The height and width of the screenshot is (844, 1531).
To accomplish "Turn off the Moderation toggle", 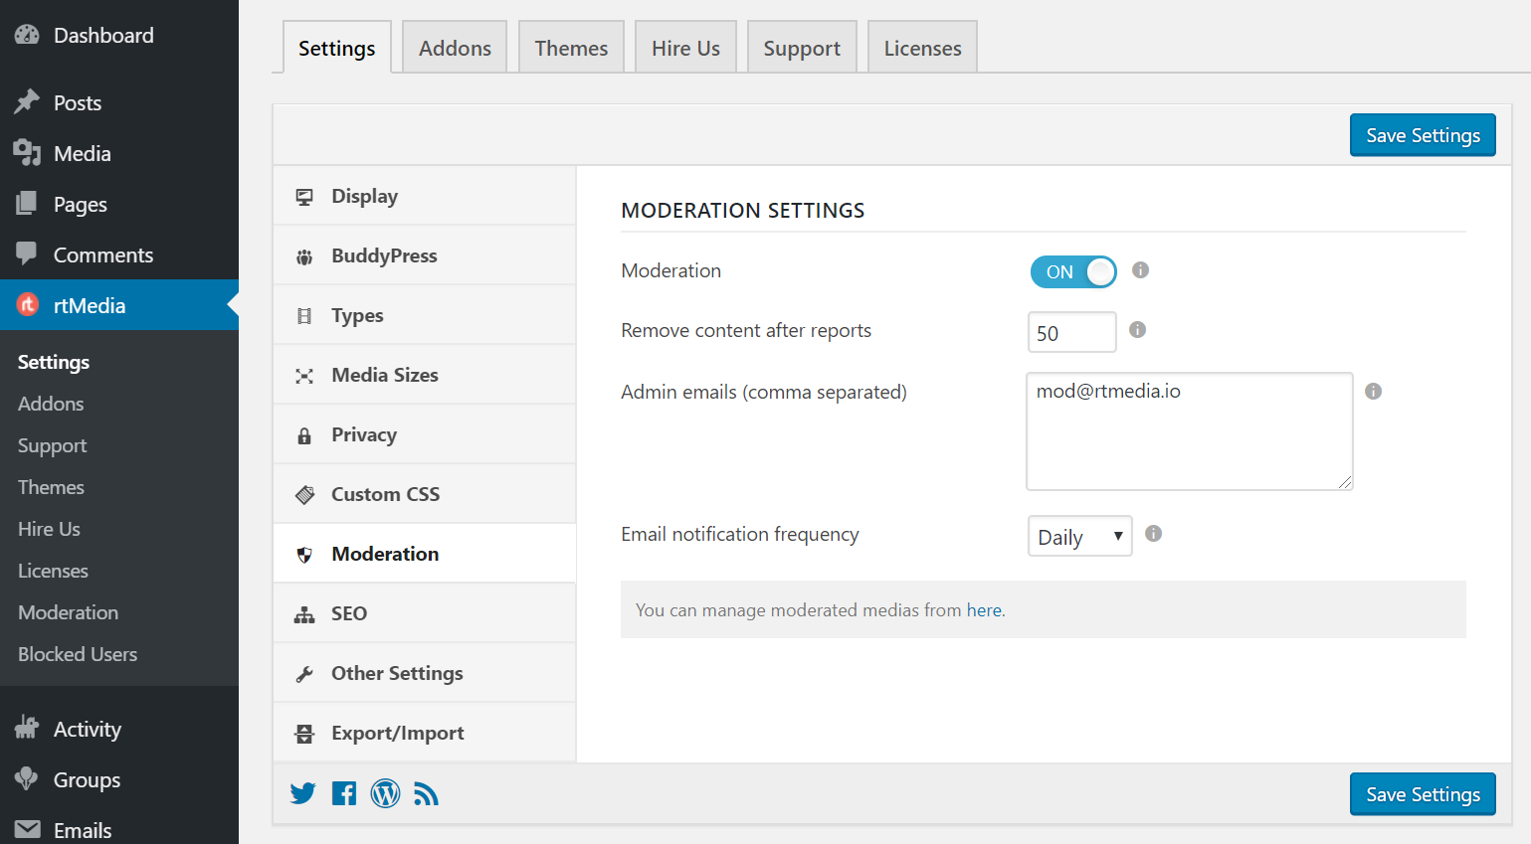I will pyautogui.click(x=1073, y=270).
